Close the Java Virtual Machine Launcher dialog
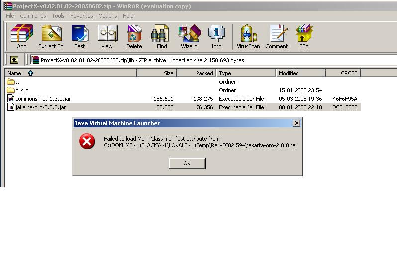This screenshot has width=397, height=254. [x=296, y=123]
